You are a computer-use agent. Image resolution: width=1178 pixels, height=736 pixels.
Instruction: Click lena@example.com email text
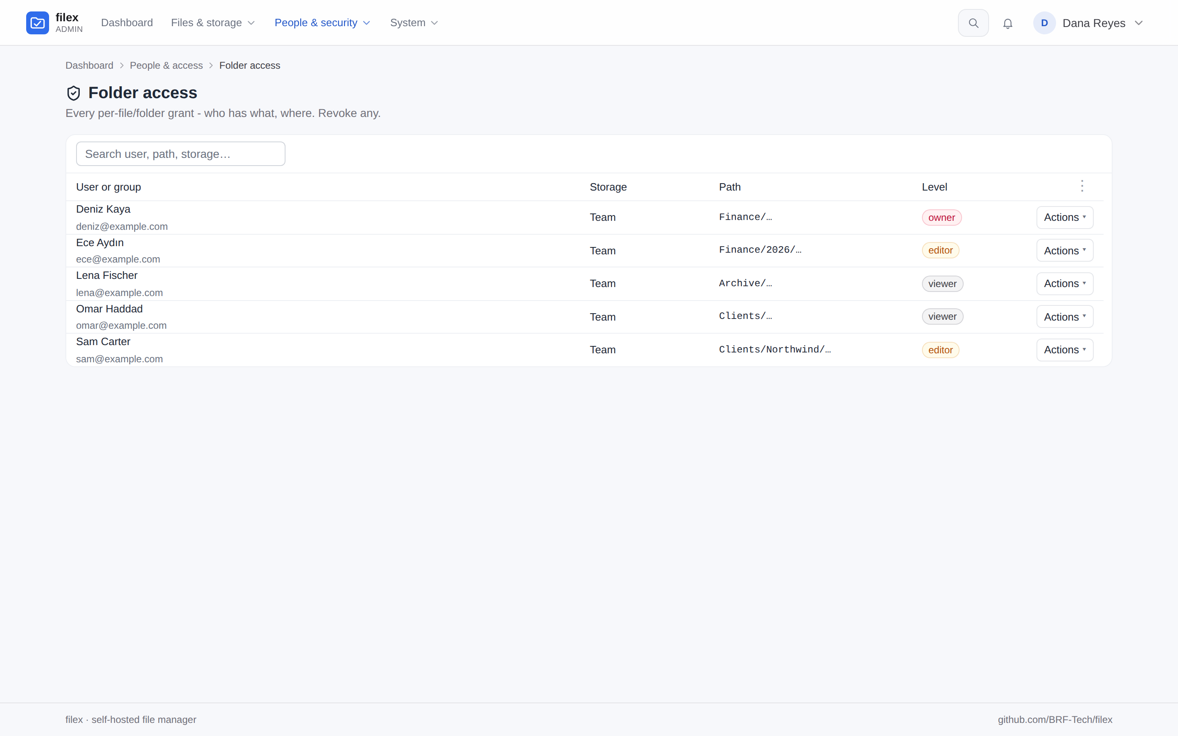coord(119,292)
